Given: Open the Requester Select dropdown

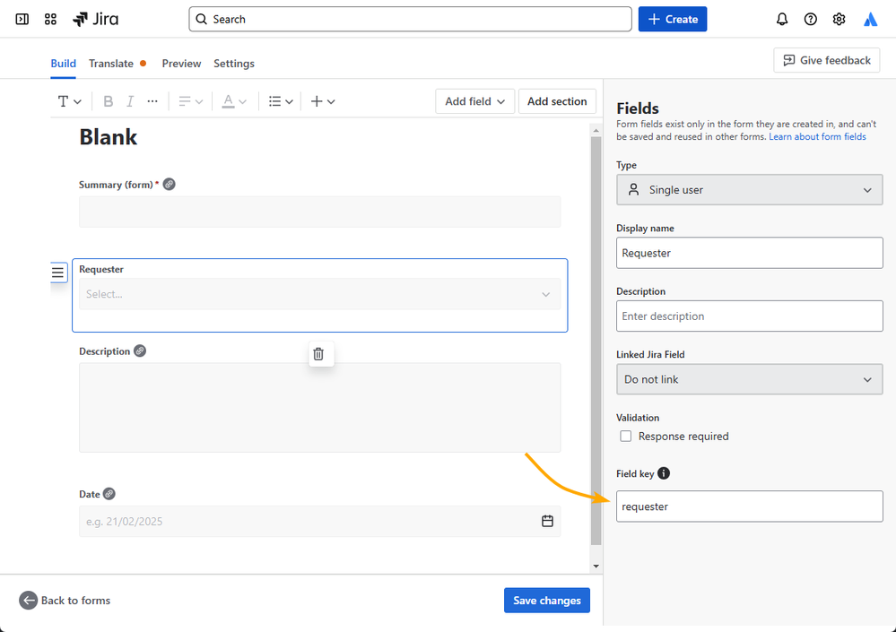Looking at the screenshot, I should (x=319, y=294).
